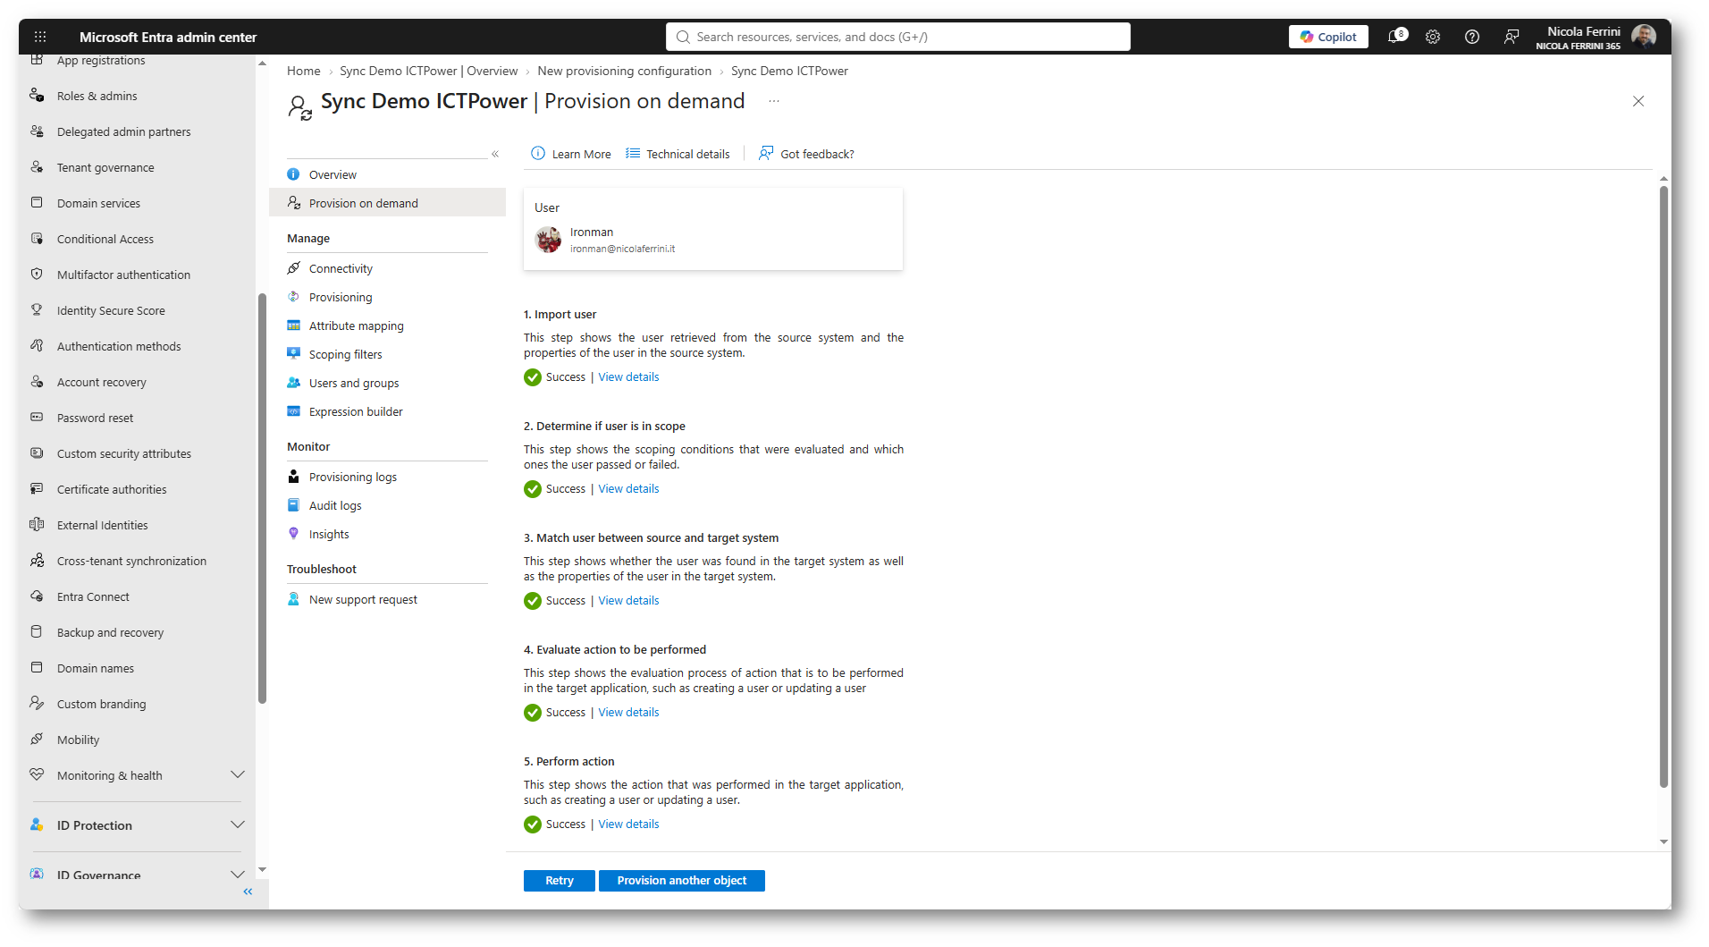Go to Sync Demo ICTPower Overview breadcrumb
This screenshot has width=1709, height=947.
coord(429,71)
